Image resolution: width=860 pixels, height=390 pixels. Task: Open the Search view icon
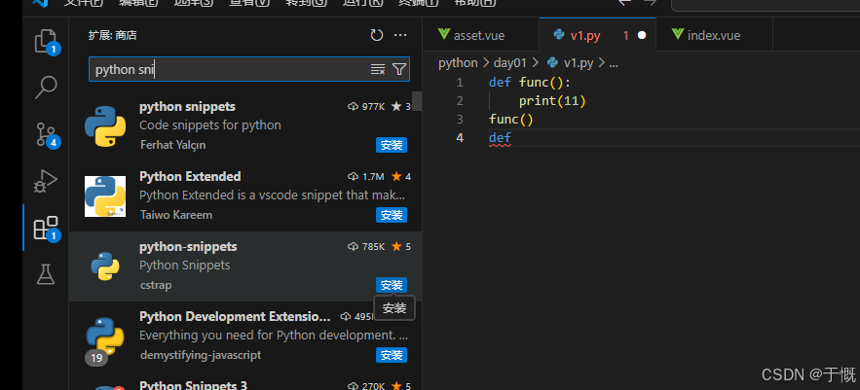pos(46,88)
